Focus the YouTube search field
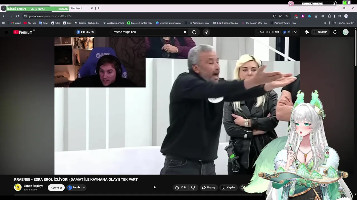Viewport: 357px width, 200px height. point(146,32)
